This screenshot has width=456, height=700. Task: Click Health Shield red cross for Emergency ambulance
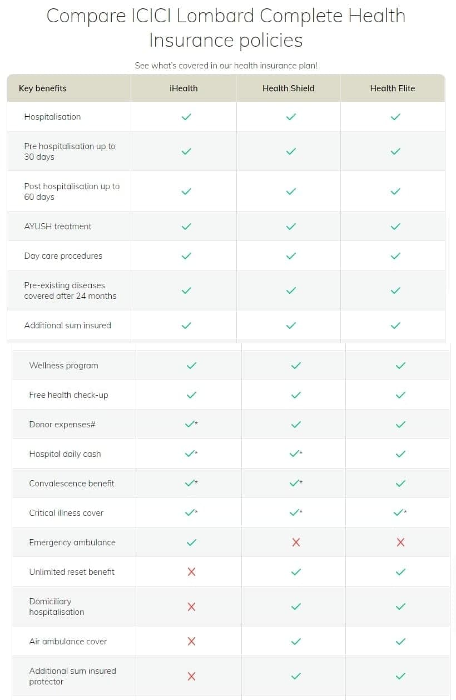point(296,543)
